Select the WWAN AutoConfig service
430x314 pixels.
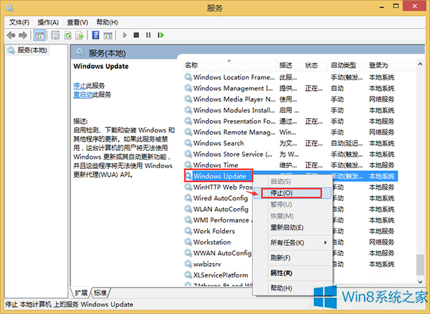pyautogui.click(x=222, y=253)
